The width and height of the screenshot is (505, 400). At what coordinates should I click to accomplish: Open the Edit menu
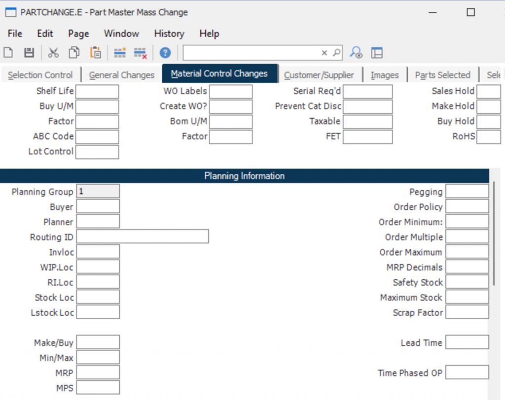45,33
